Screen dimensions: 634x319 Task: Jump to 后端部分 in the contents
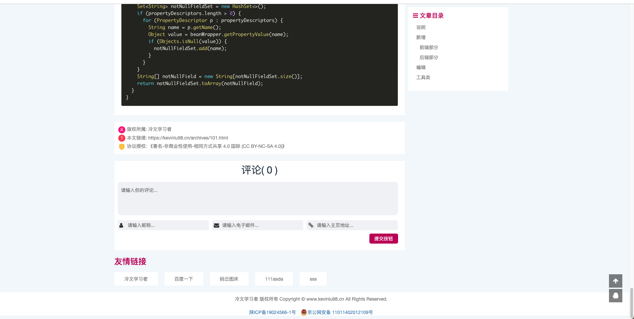tap(429, 57)
